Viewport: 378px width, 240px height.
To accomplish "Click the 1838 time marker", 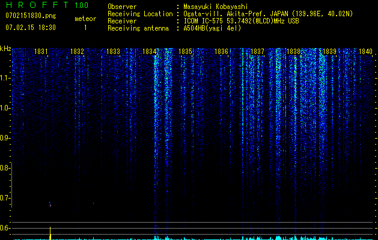I will click(x=293, y=51).
